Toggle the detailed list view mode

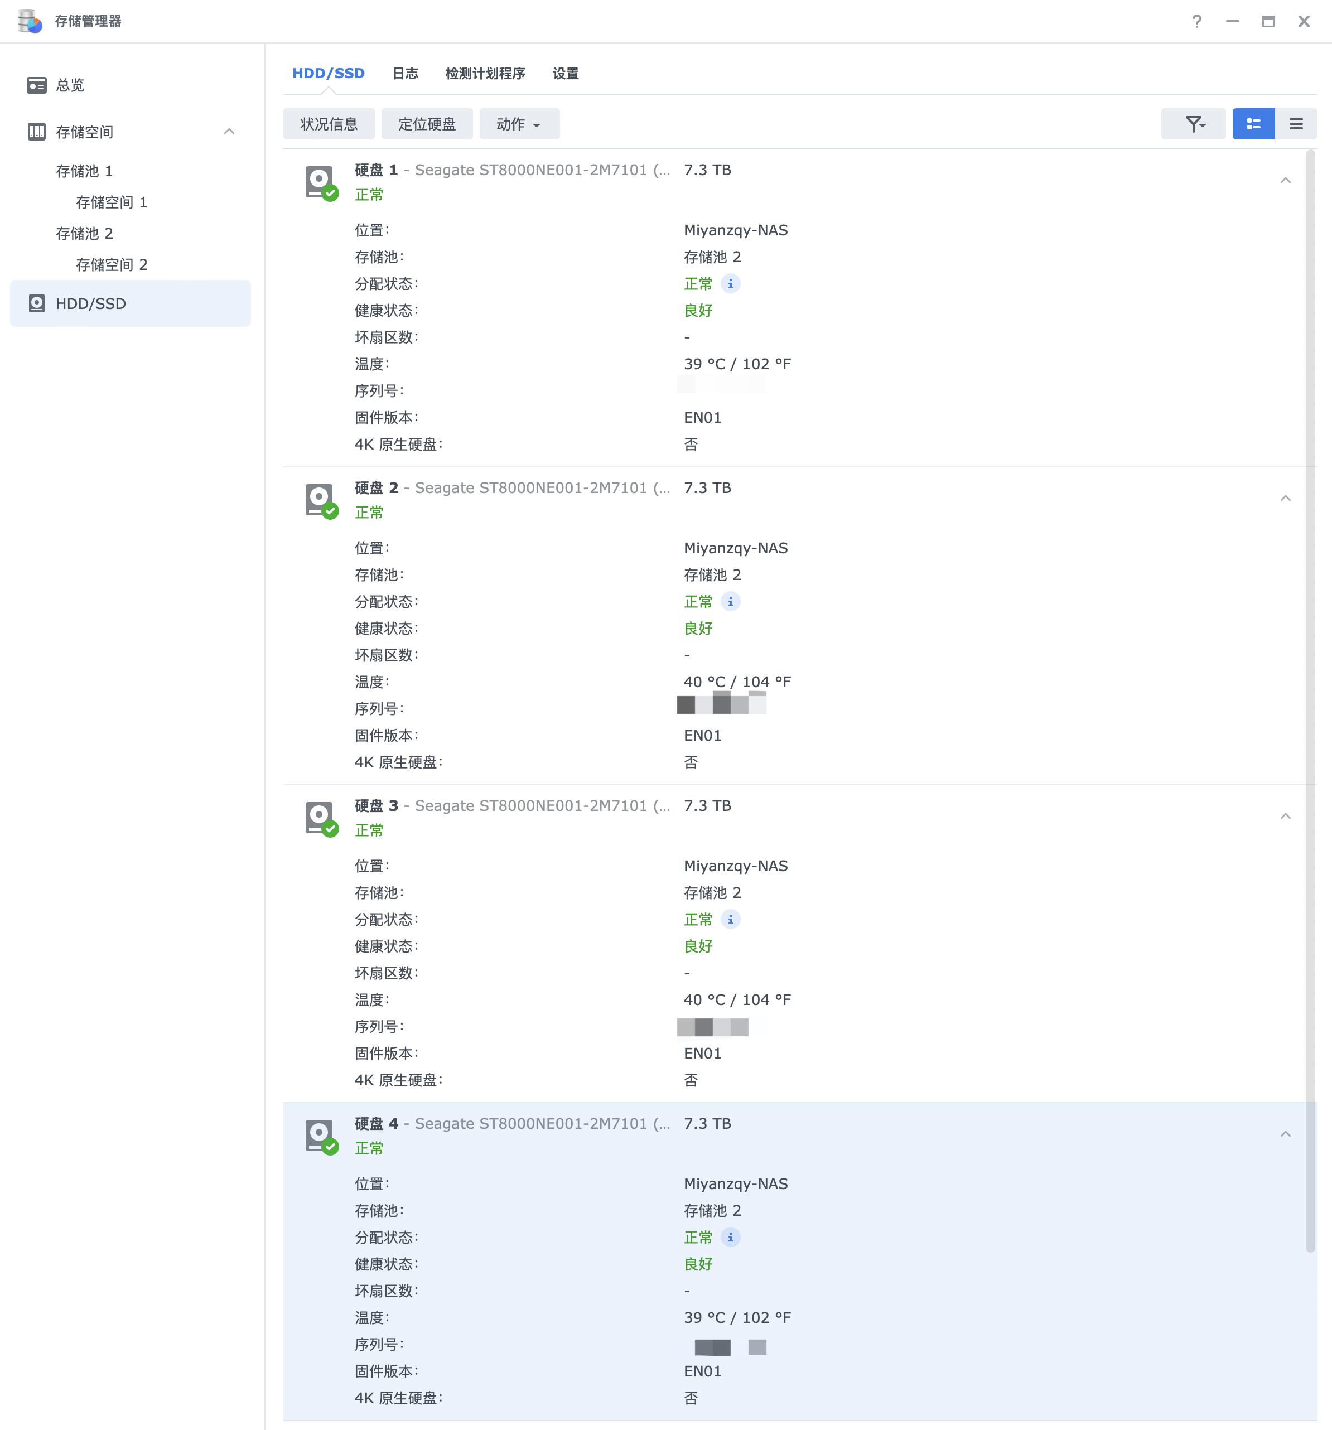(1253, 123)
